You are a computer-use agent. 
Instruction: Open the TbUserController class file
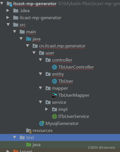pyautogui.click(x=76, y=67)
